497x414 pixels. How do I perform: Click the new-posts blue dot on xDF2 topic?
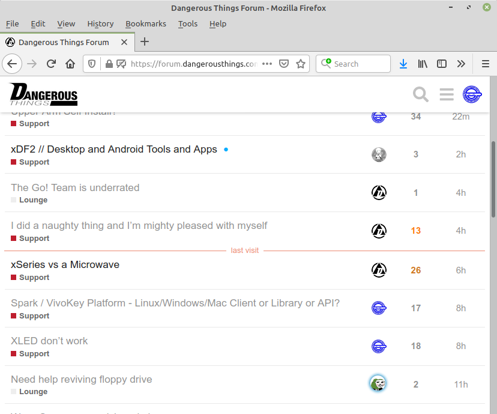tap(226, 150)
